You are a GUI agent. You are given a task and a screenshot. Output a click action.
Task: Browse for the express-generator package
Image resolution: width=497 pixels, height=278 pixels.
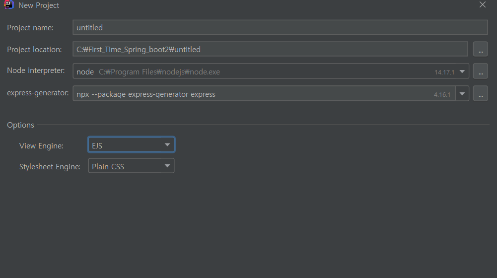pos(480,93)
